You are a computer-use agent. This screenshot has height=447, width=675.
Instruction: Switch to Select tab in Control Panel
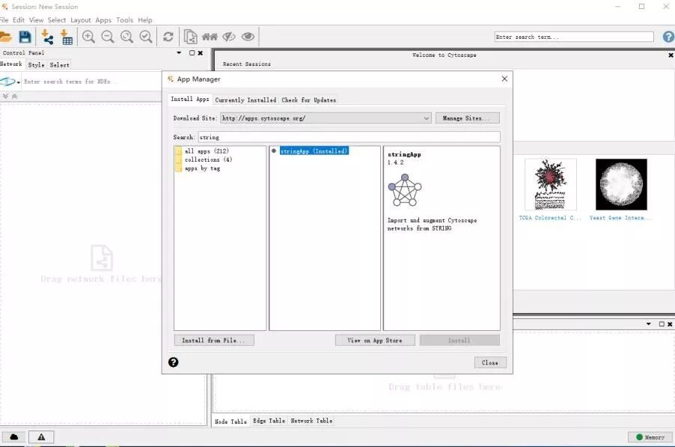(x=59, y=65)
